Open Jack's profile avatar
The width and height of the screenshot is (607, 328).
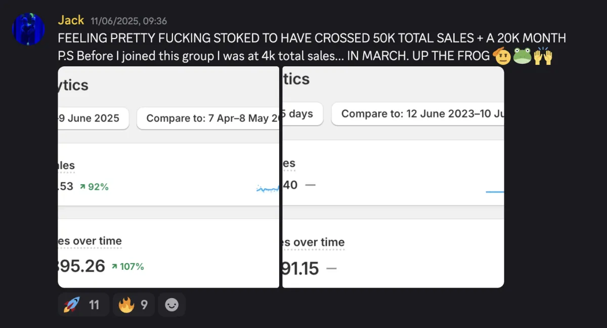pyautogui.click(x=28, y=29)
